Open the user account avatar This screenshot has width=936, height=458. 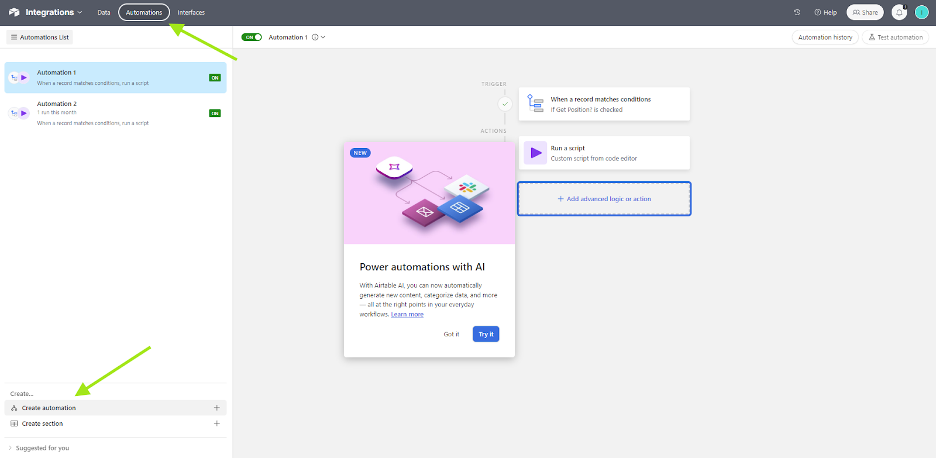[922, 12]
